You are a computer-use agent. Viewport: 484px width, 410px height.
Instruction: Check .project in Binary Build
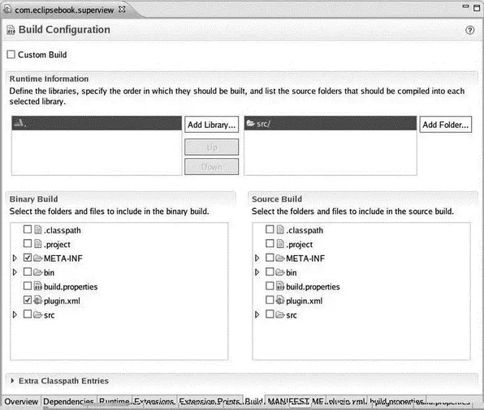pos(28,243)
